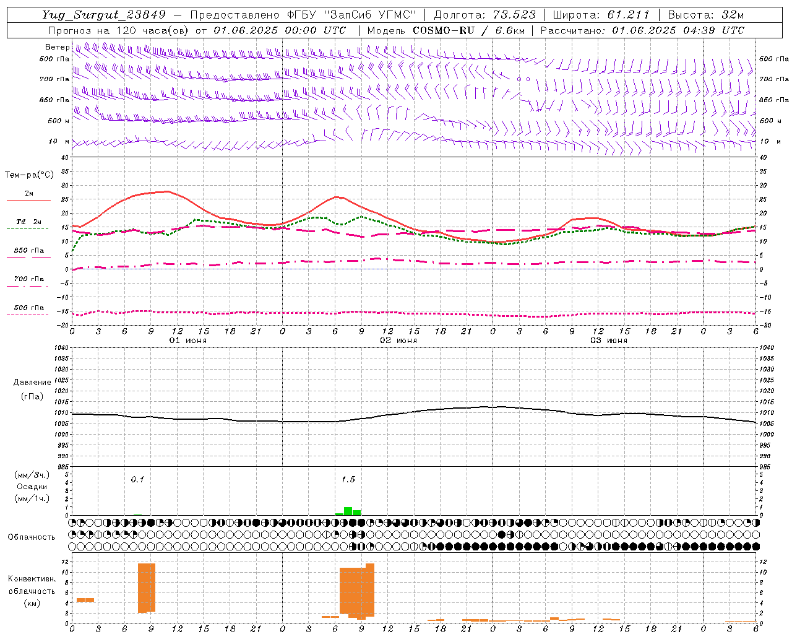Click the Облачность cloudiness row label
The image size is (792, 634).
(x=32, y=537)
